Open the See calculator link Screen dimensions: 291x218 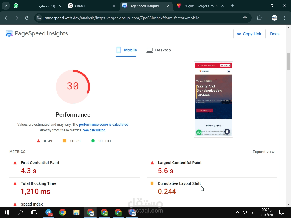(x=94, y=130)
